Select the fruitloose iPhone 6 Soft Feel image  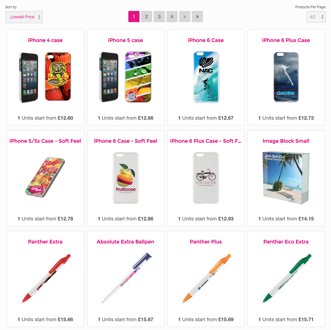[126, 178]
